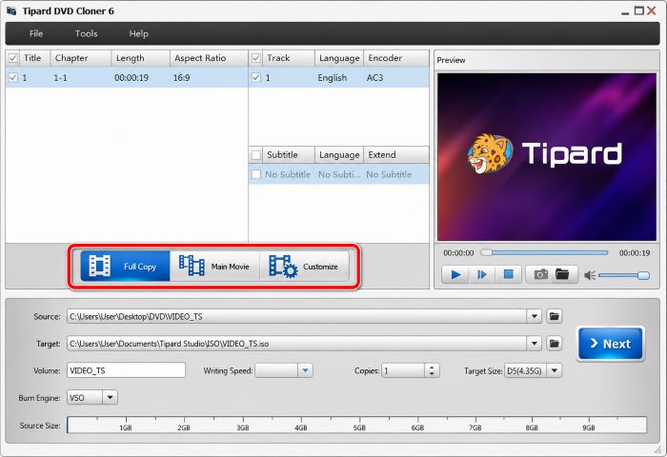Take a snapshot with camera icon
Image resolution: width=667 pixels, height=457 pixels.
click(540, 274)
